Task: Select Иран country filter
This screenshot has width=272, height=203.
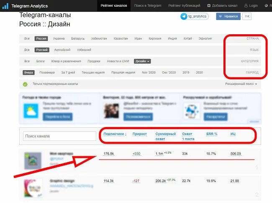Action: pyautogui.click(x=138, y=38)
